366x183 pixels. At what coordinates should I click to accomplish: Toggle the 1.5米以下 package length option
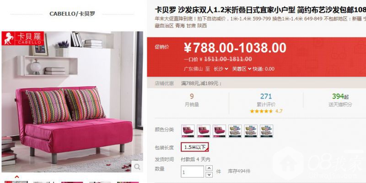(x=195, y=147)
